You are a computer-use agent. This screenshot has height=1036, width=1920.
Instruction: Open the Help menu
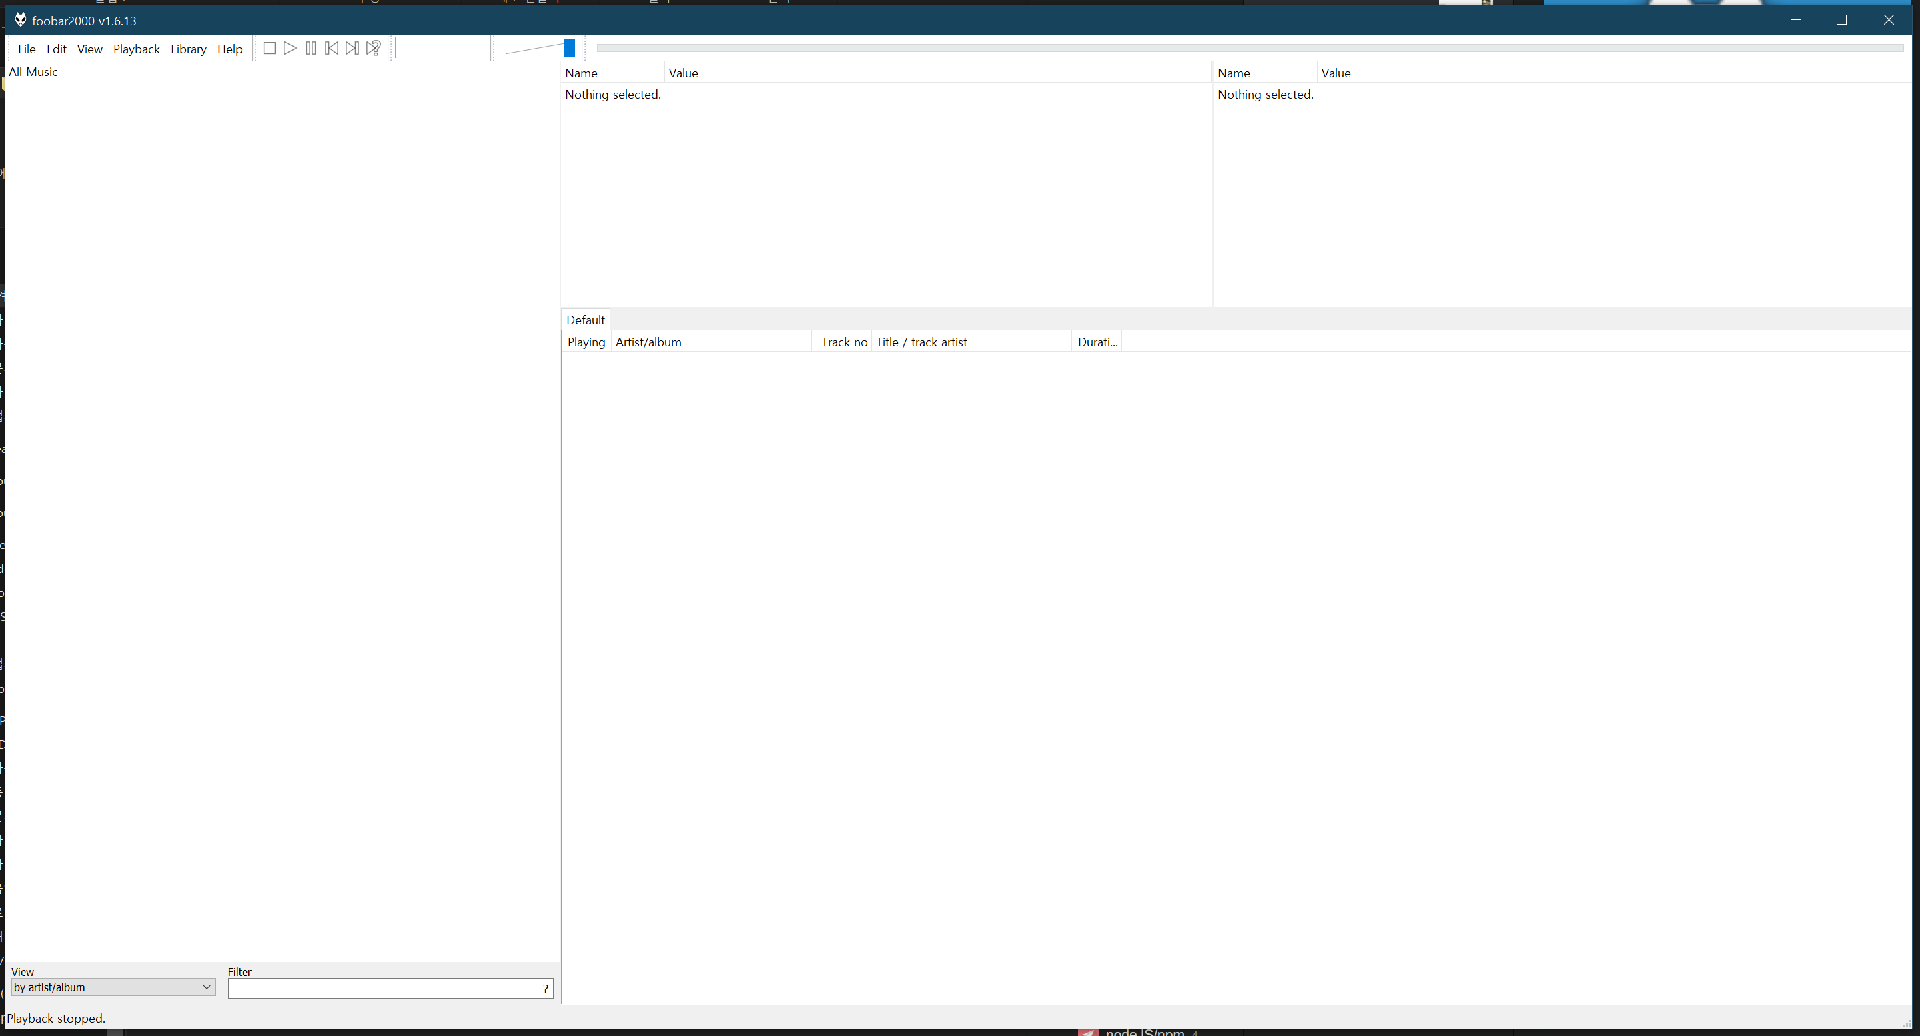(229, 49)
